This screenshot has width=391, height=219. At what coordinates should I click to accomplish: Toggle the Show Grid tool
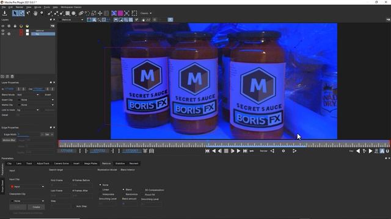click(x=106, y=13)
